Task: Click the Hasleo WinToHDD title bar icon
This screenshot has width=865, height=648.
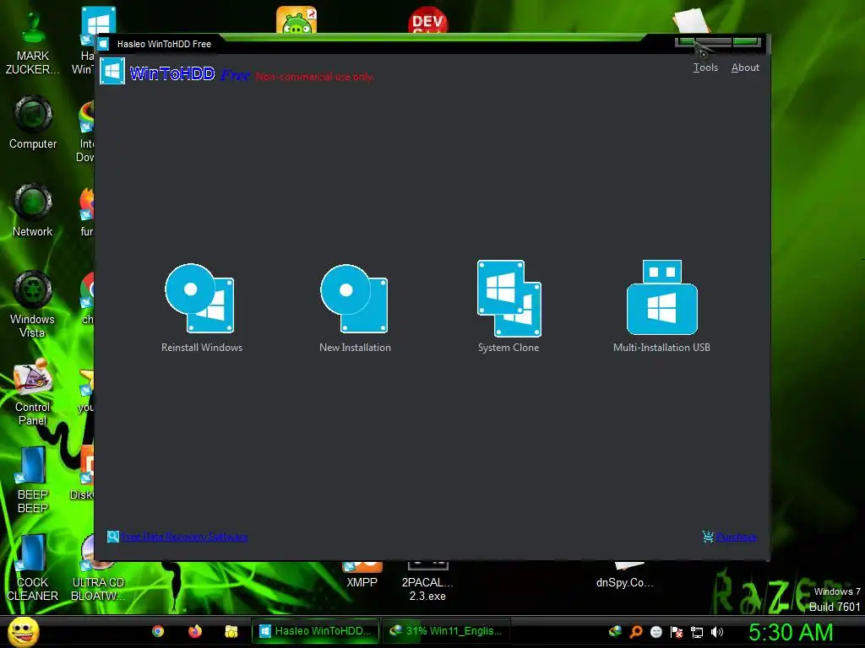Action: [103, 44]
